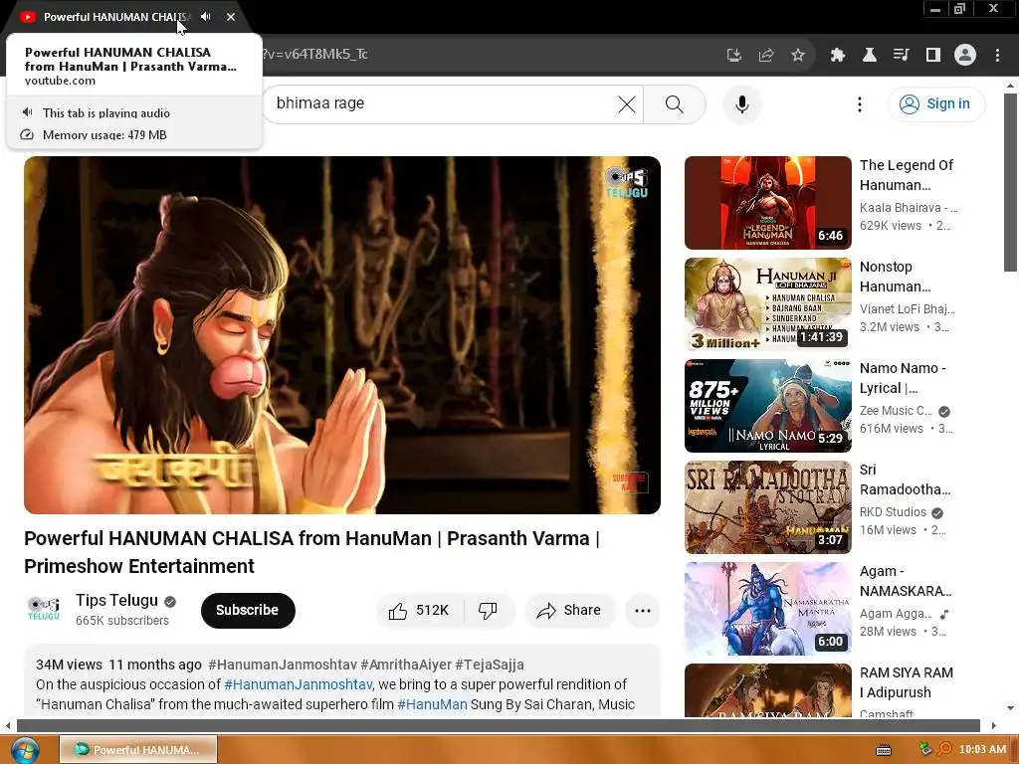Open on-screen keyboard tray icon
Screen dimensions: 1019x764
pyautogui.click(x=884, y=750)
